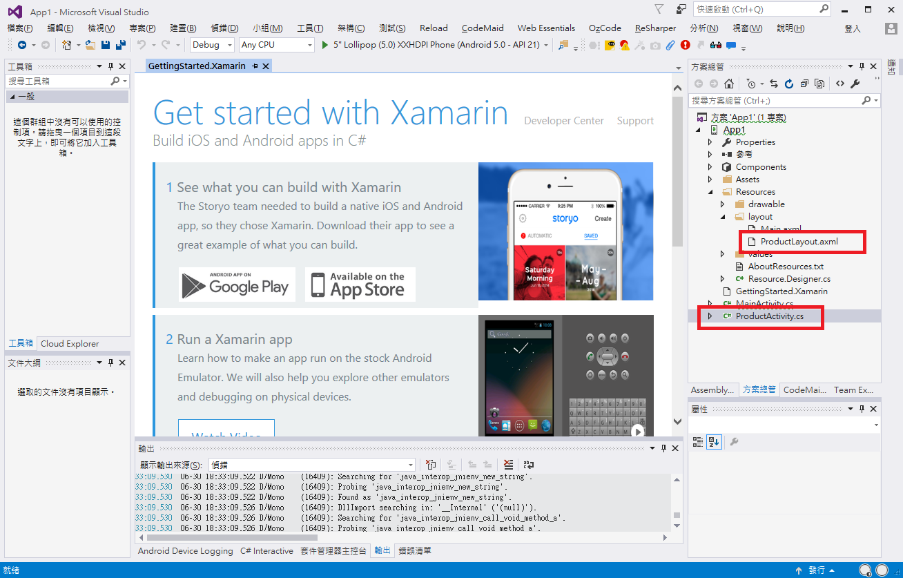Screen dimensions: 903x578
Task: Toggle pin on GettingStarted.Xamarin tab
Action: point(255,66)
